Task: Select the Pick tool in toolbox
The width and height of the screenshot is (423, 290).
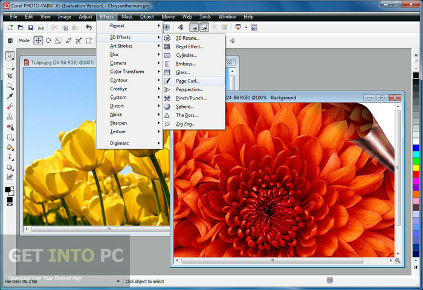Action: [x=10, y=55]
